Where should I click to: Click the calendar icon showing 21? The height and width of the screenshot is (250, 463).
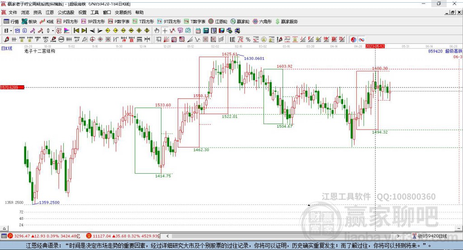click(x=198, y=31)
